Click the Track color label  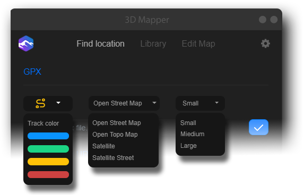point(43,123)
